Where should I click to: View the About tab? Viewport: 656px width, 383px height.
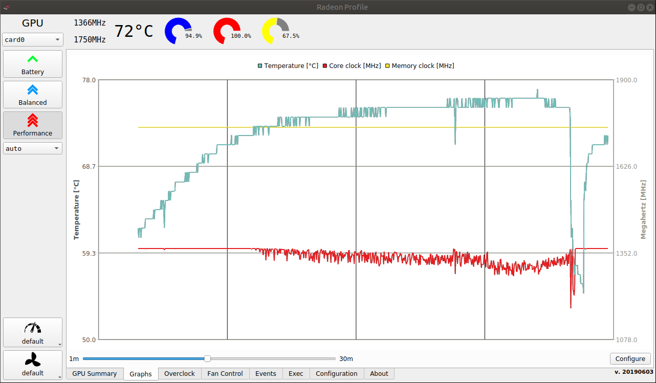click(x=379, y=374)
